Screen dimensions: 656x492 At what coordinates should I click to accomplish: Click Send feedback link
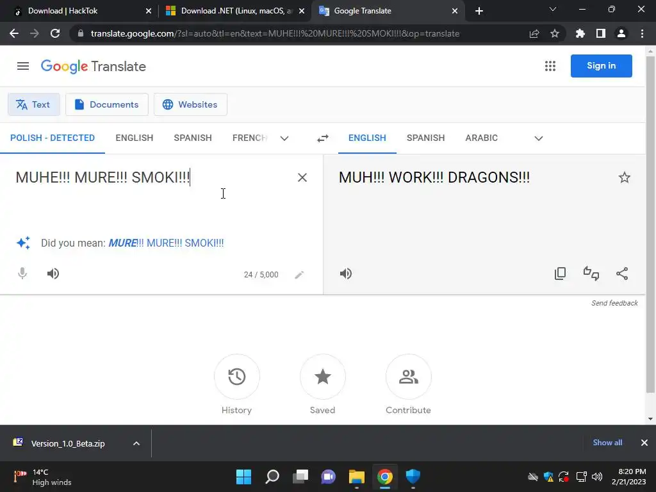(614, 303)
